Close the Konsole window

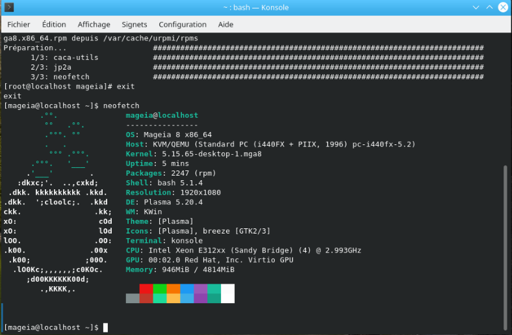[x=503, y=7]
